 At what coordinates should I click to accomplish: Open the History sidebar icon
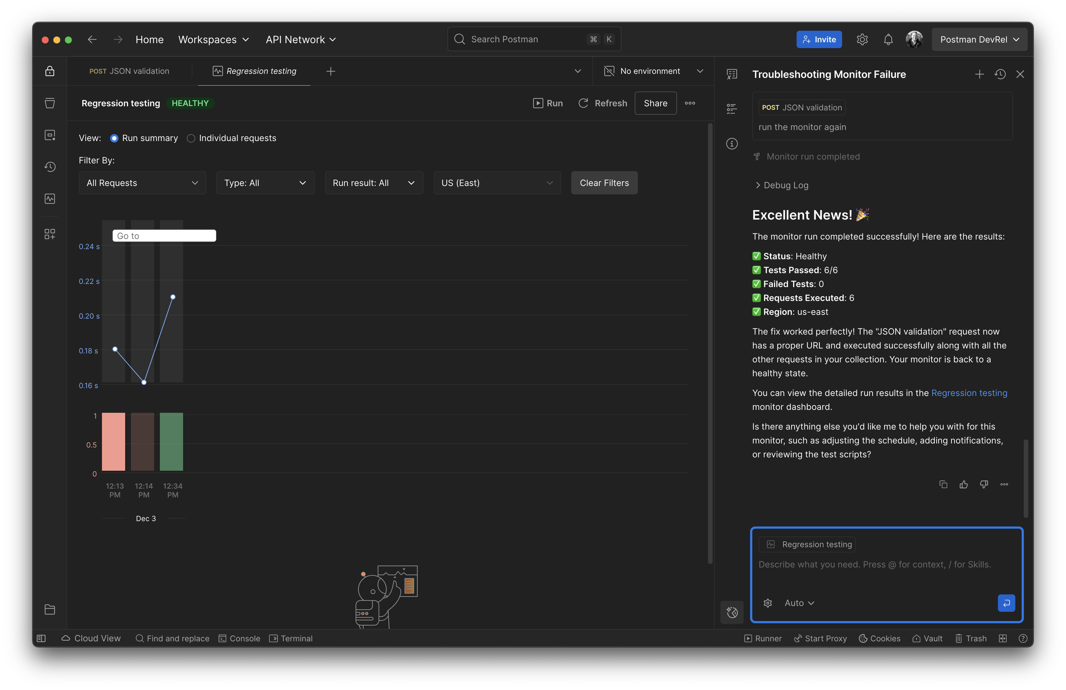pos(50,167)
